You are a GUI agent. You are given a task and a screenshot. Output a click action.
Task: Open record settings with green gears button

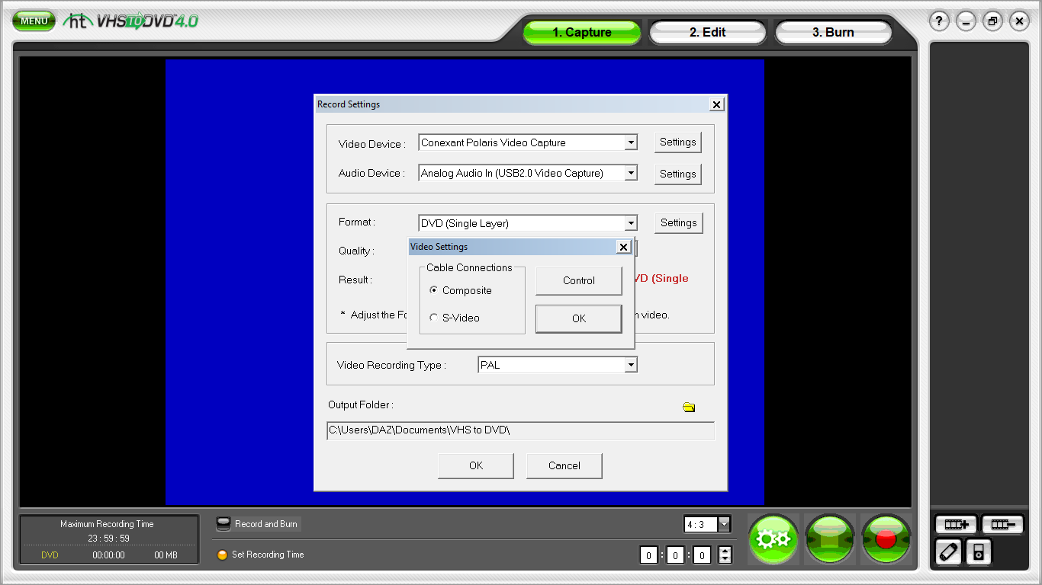click(x=773, y=539)
